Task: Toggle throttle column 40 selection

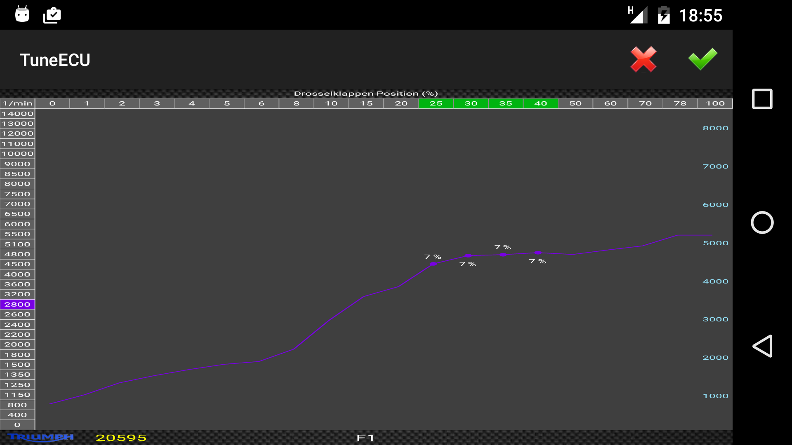Action: tap(540, 103)
